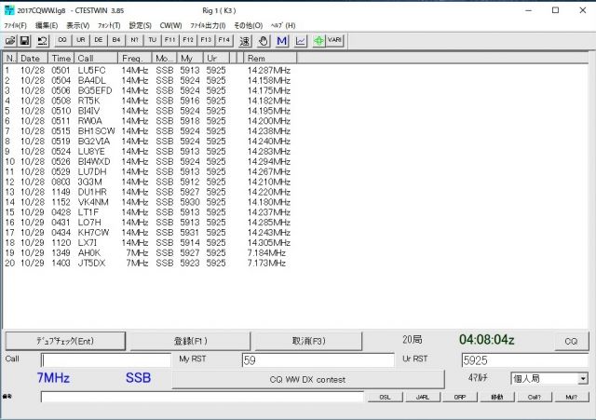Click the Freq. column header
The width and height of the screenshot is (596, 420).
click(x=133, y=58)
